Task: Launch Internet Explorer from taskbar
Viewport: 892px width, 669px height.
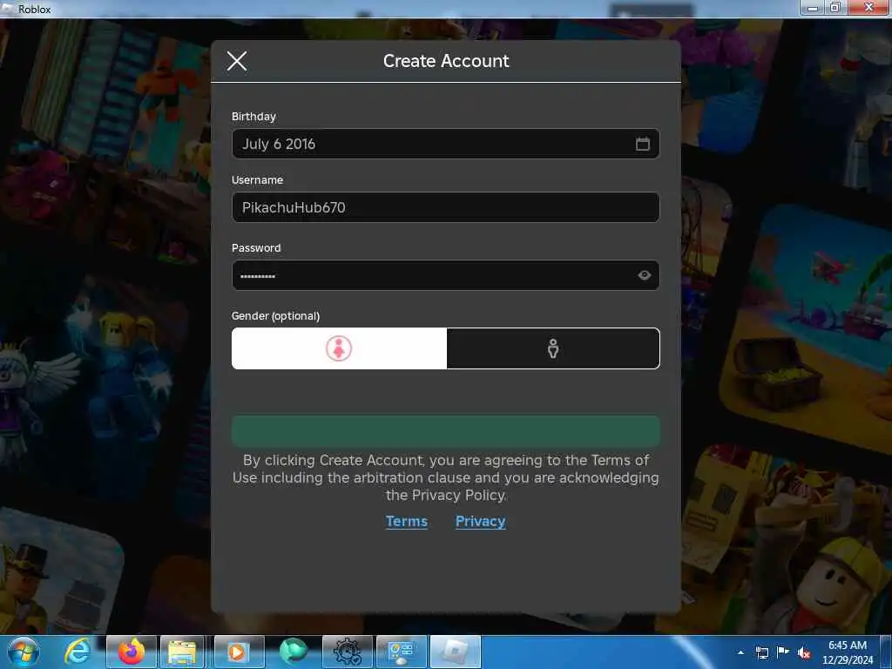Action: [x=78, y=652]
